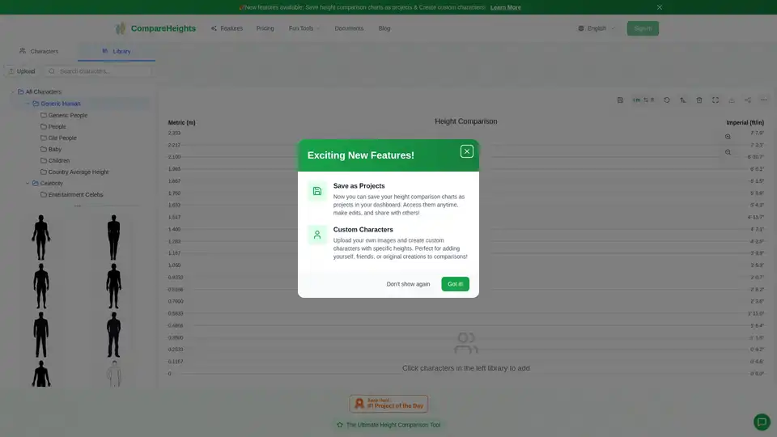This screenshot has width=777, height=437.
Task: Click the Search characters input field
Action: pyautogui.click(x=101, y=71)
